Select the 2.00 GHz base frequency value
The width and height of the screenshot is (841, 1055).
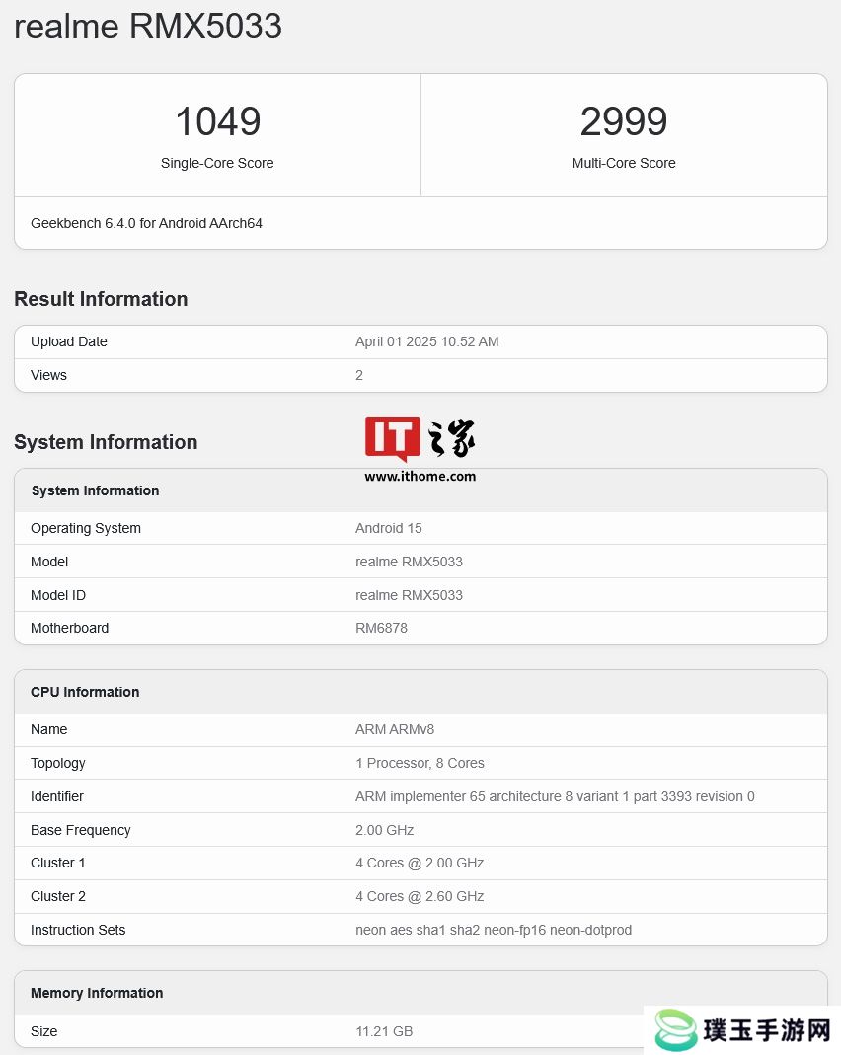click(x=384, y=830)
